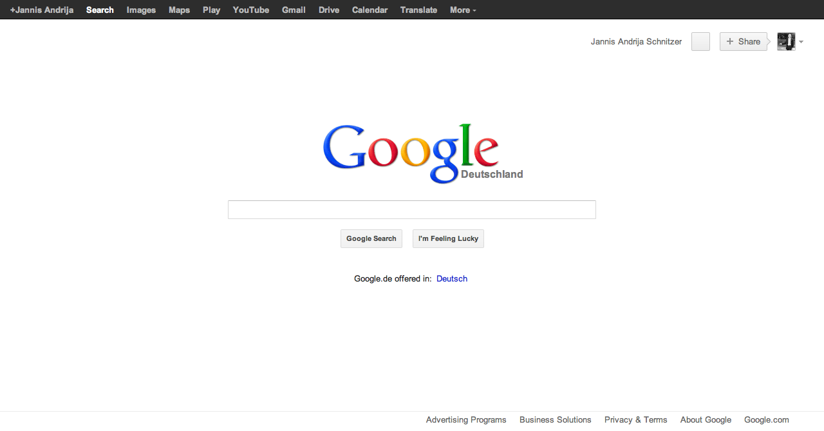Focus the search input field

[x=412, y=209]
